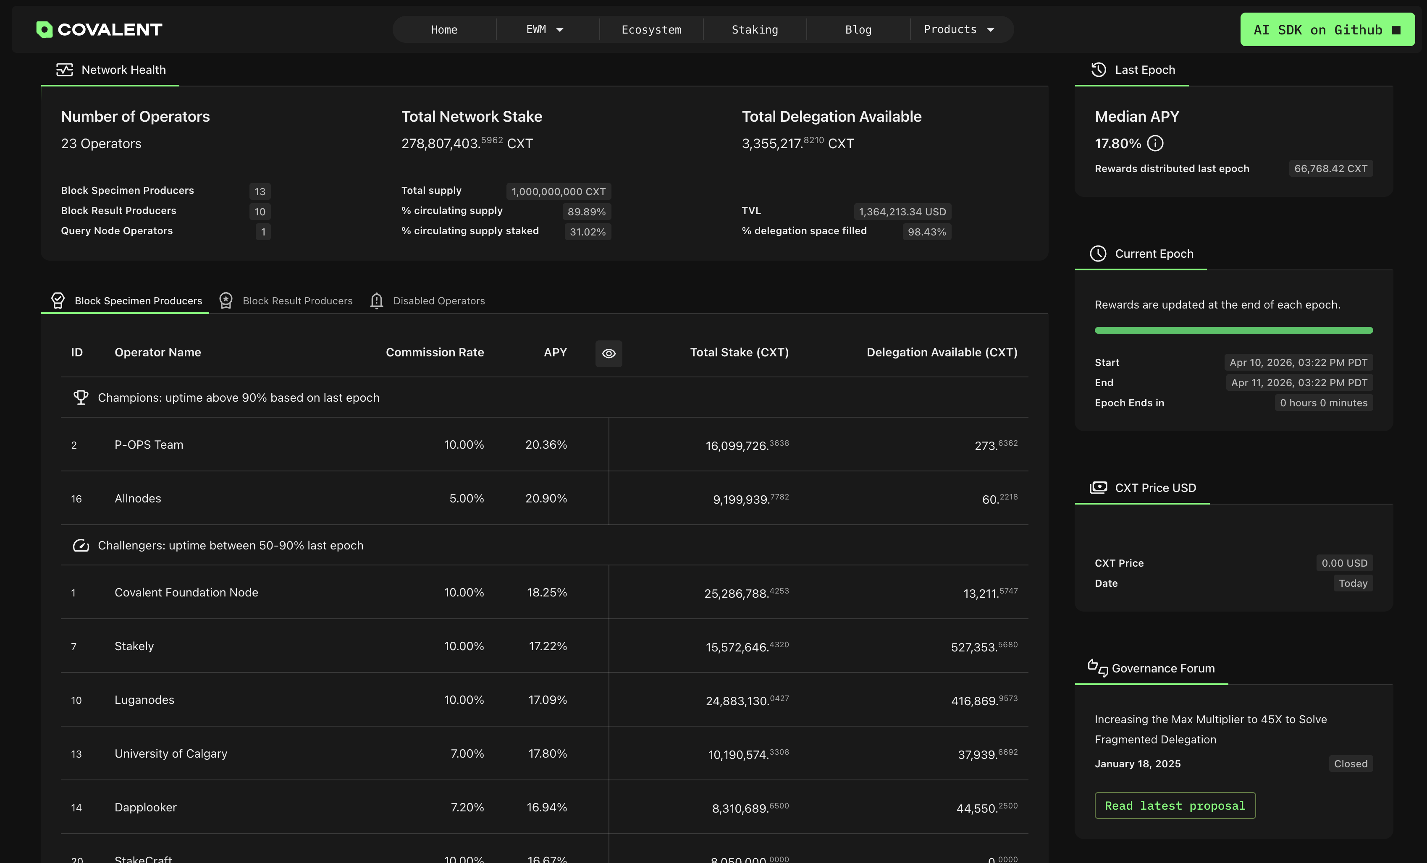Select the University of Calgary row
Image resolution: width=1427 pixels, height=863 pixels.
tap(544, 753)
